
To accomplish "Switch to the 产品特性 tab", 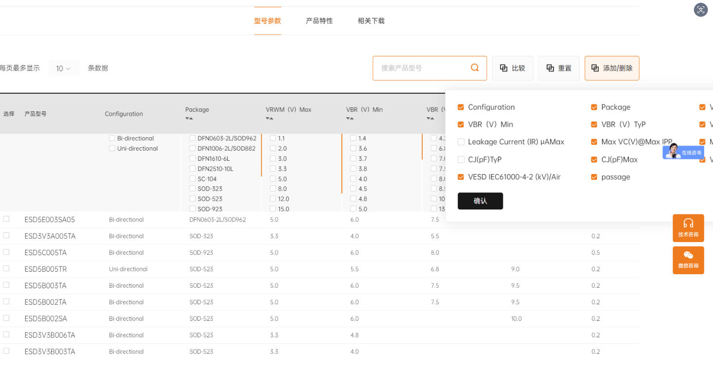I will point(319,20).
